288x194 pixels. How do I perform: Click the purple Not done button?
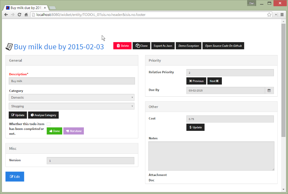(x=74, y=131)
